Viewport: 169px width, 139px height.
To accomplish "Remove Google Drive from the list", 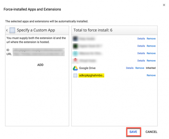I will (140, 68).
